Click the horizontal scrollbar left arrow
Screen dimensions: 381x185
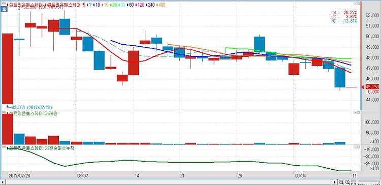[x=3, y=182]
